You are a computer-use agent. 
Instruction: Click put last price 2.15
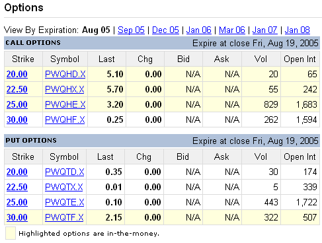click(114, 217)
